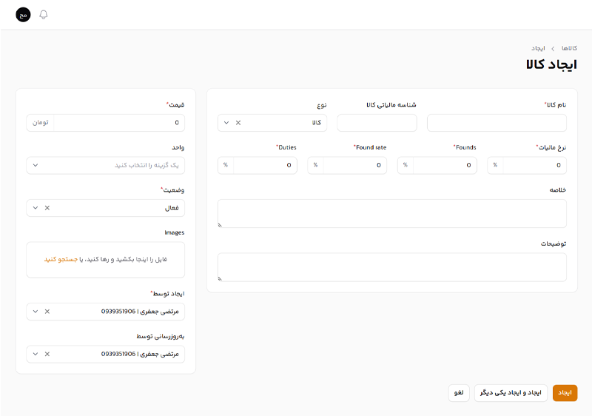This screenshot has width=592, height=416.
Task: Clear the به‌روزرسانی توسط selection with its X icon
Action: coord(47,354)
